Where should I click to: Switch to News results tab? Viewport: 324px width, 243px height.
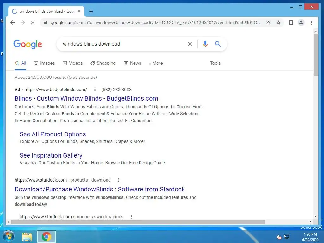(x=133, y=63)
